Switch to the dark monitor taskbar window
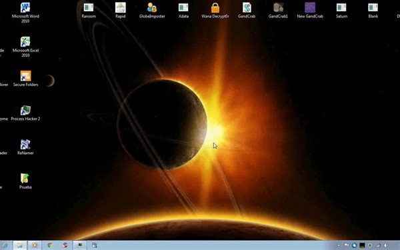This screenshot has height=250, width=400. (80, 245)
